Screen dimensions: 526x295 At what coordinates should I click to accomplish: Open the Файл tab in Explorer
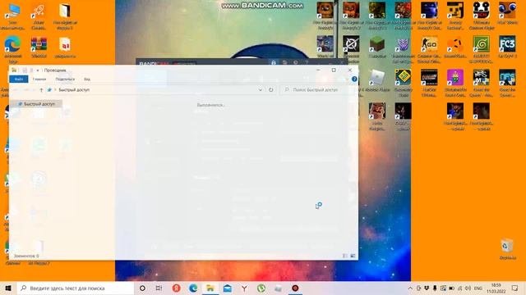click(x=19, y=79)
